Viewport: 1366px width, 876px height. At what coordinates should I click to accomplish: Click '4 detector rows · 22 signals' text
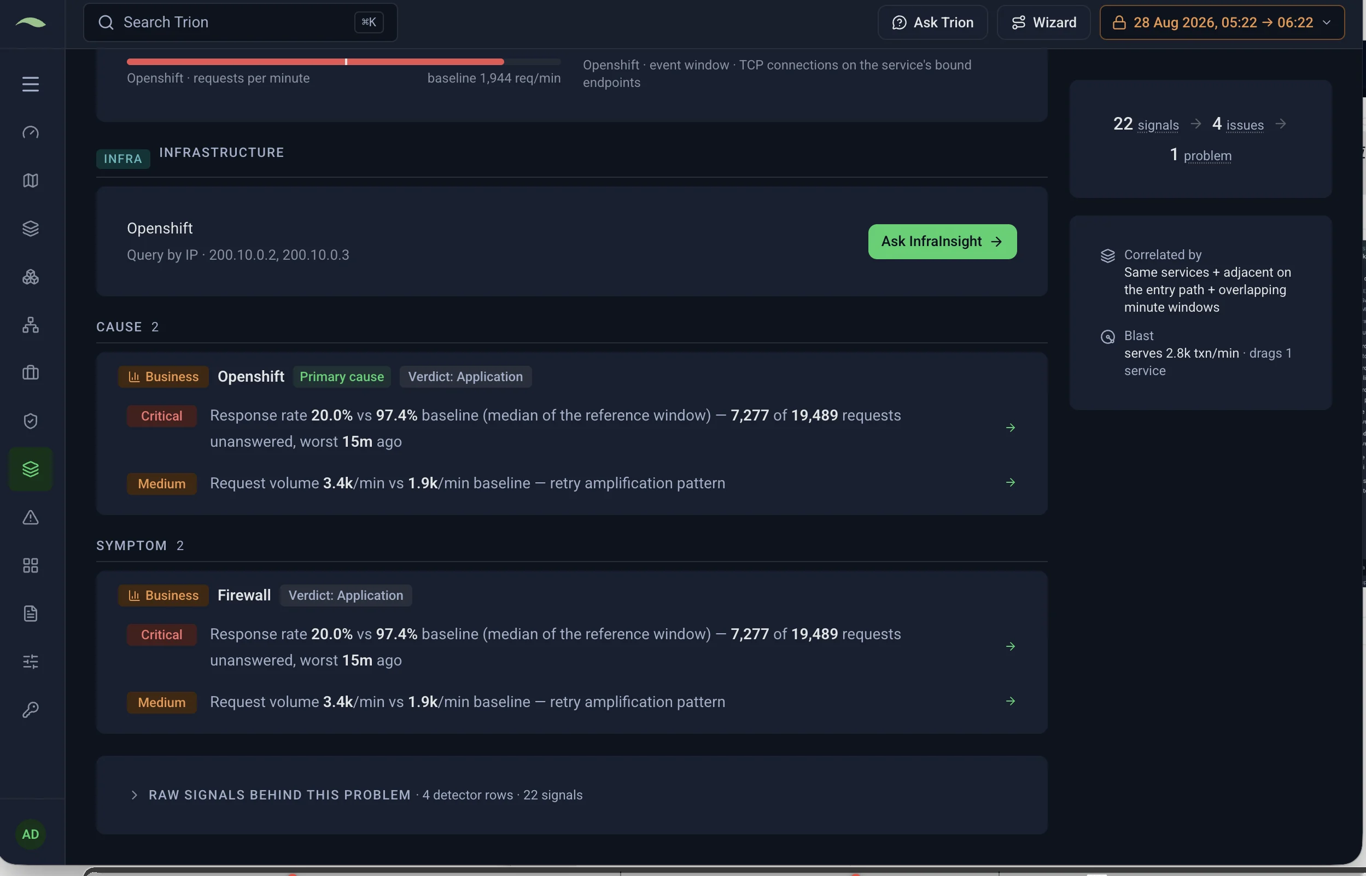click(x=502, y=795)
